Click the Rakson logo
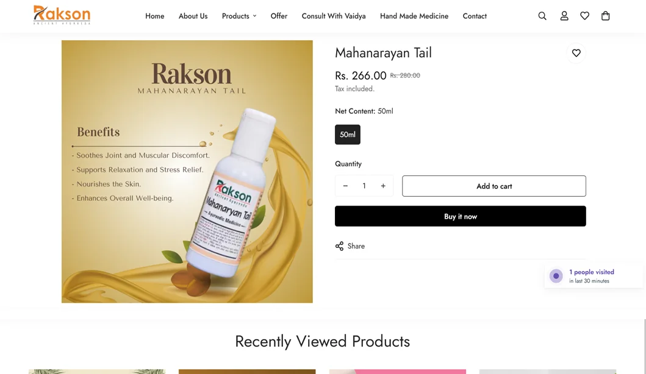646x374 pixels. coord(62,15)
